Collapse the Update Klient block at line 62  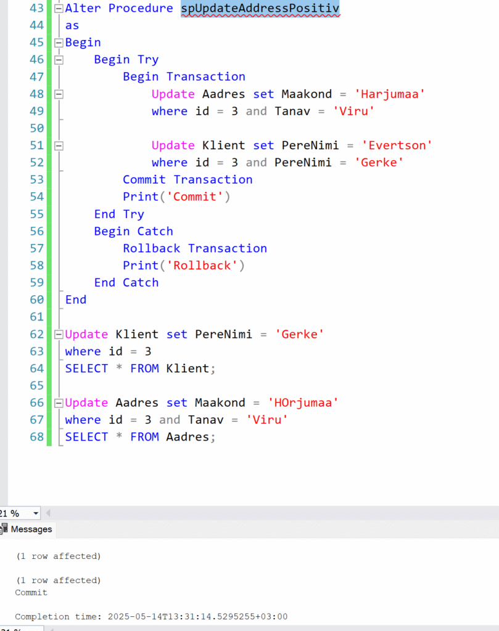[59, 335]
